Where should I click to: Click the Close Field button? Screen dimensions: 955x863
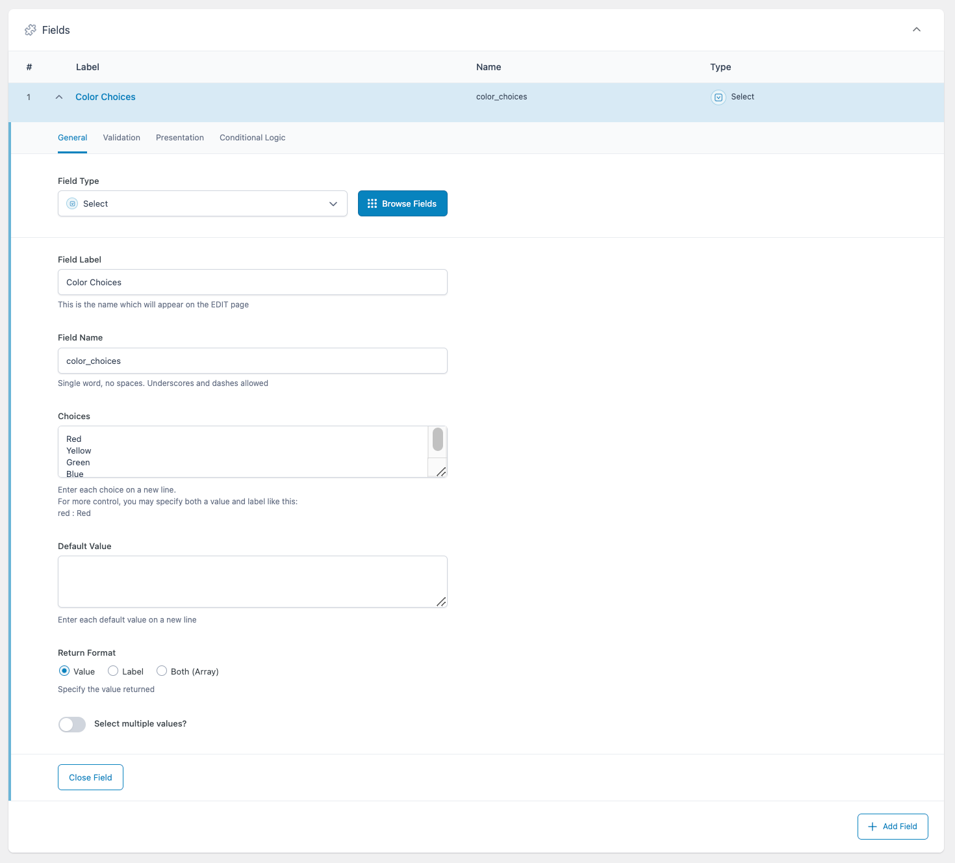point(90,777)
